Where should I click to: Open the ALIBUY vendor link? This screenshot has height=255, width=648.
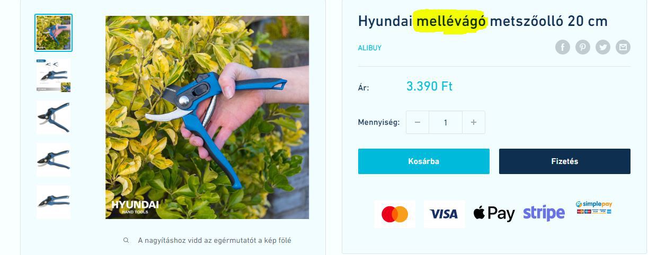[x=370, y=48]
